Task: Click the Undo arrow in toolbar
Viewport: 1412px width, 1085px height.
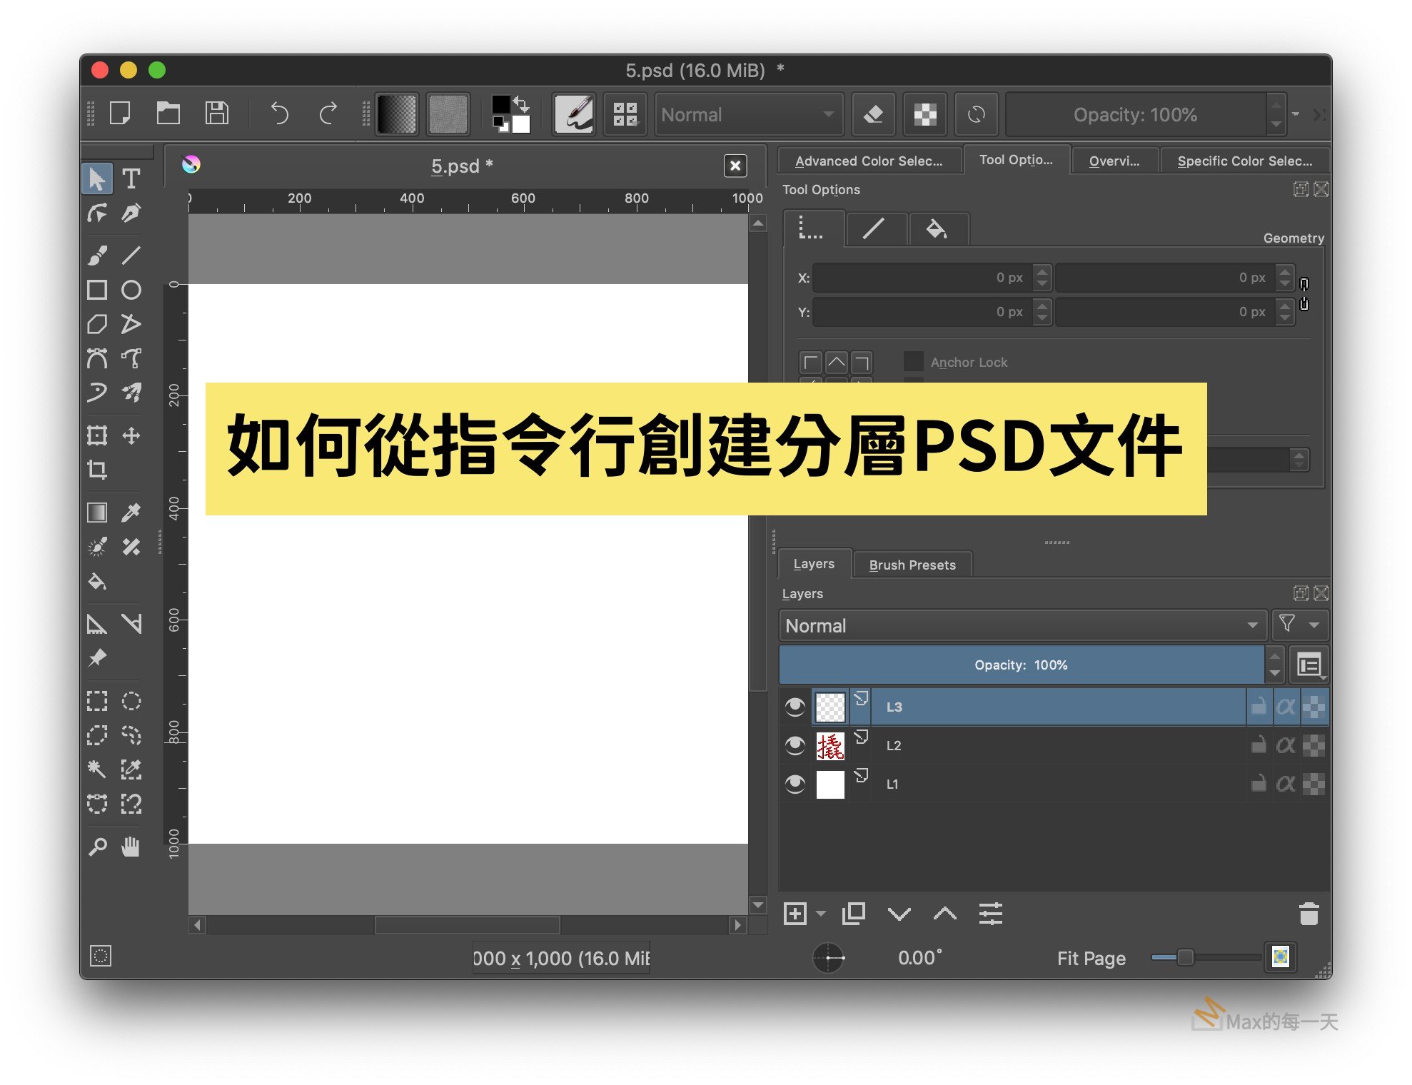Action: point(279,113)
